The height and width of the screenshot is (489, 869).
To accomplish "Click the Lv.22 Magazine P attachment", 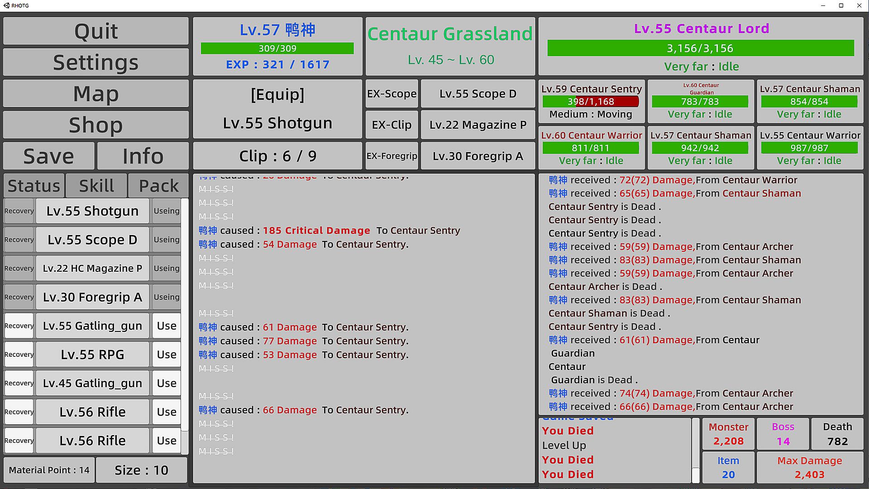I will point(477,125).
